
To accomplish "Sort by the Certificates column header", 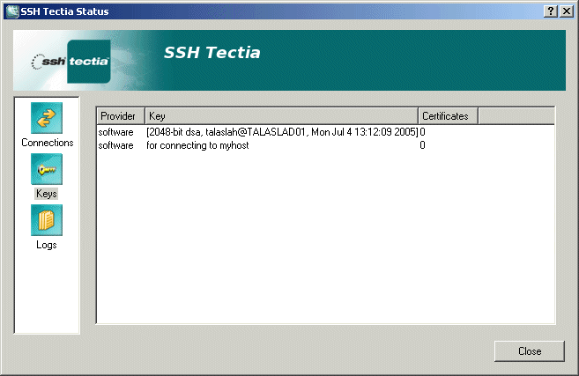I will coord(448,116).
